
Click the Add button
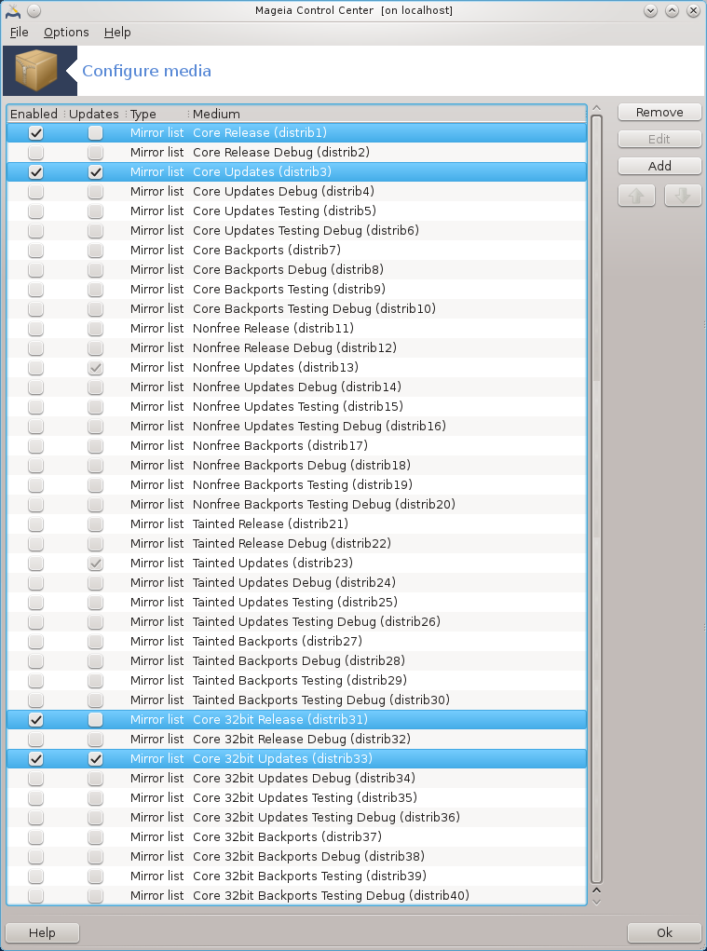(x=659, y=166)
